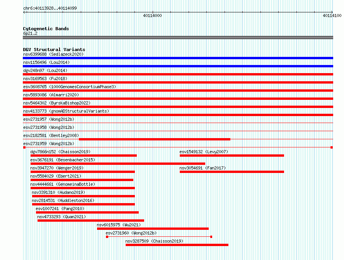Click the chr6:40113928..40114099 region label
The width and height of the screenshot is (344, 260).
pyautogui.click(x=50, y=8)
